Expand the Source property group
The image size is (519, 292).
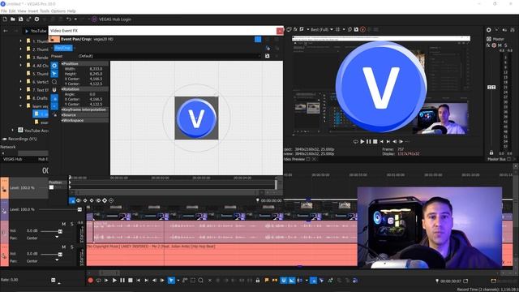pyautogui.click(x=62, y=115)
